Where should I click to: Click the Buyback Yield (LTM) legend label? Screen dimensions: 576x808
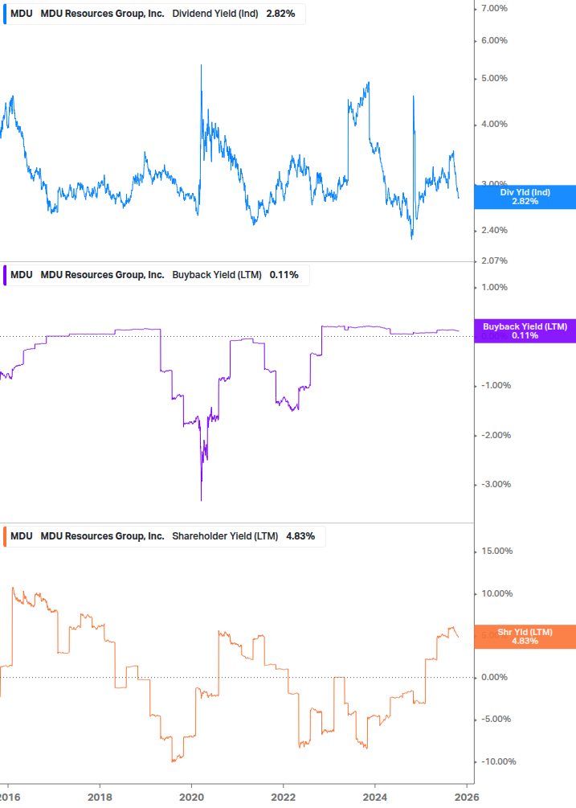[217, 275]
